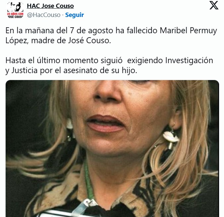Viewport: 224px width, 217px height.
Task: Click the word fallecido in the tweet
Action: pyautogui.click(x=142, y=31)
